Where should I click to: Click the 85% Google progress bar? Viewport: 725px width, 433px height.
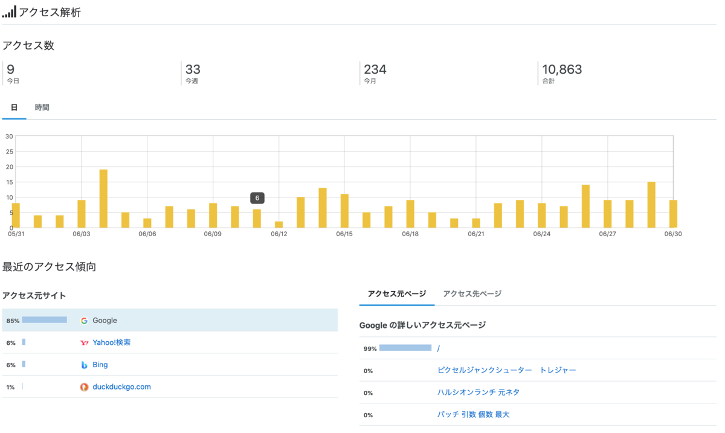pos(45,320)
